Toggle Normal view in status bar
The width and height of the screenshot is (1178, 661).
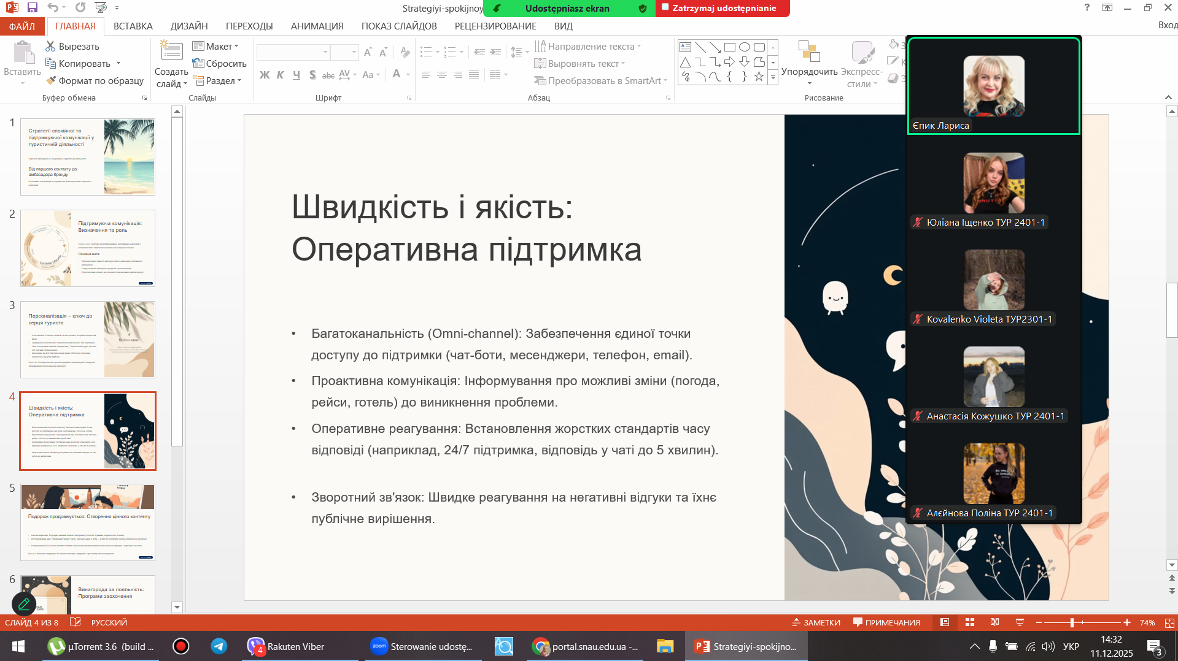tap(945, 622)
